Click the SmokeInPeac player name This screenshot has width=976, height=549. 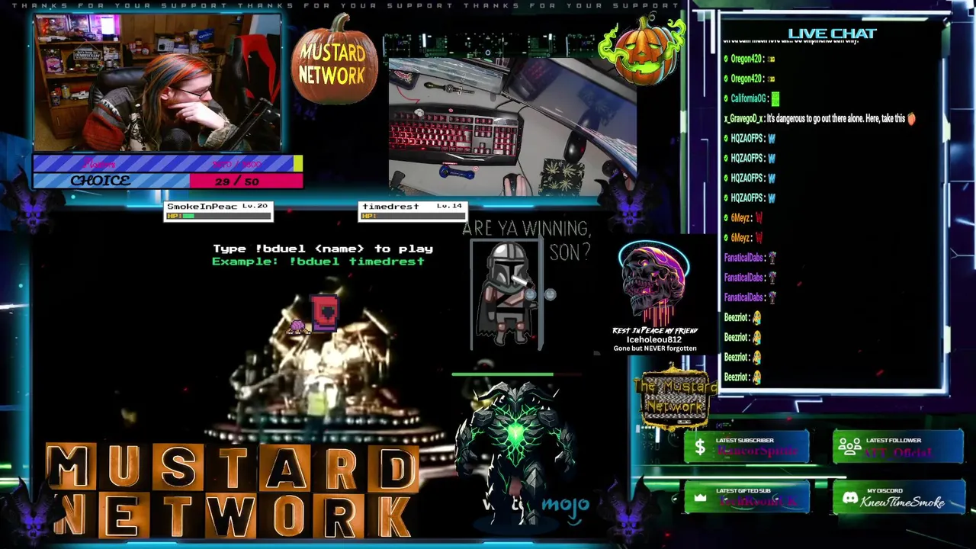(x=201, y=207)
